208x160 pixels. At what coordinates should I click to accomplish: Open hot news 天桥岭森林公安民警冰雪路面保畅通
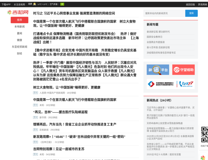click(x=164, y=123)
